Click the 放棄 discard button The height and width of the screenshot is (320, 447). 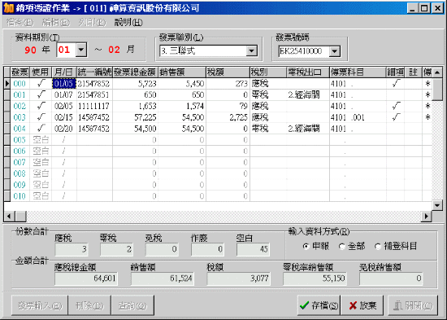pos(362,305)
